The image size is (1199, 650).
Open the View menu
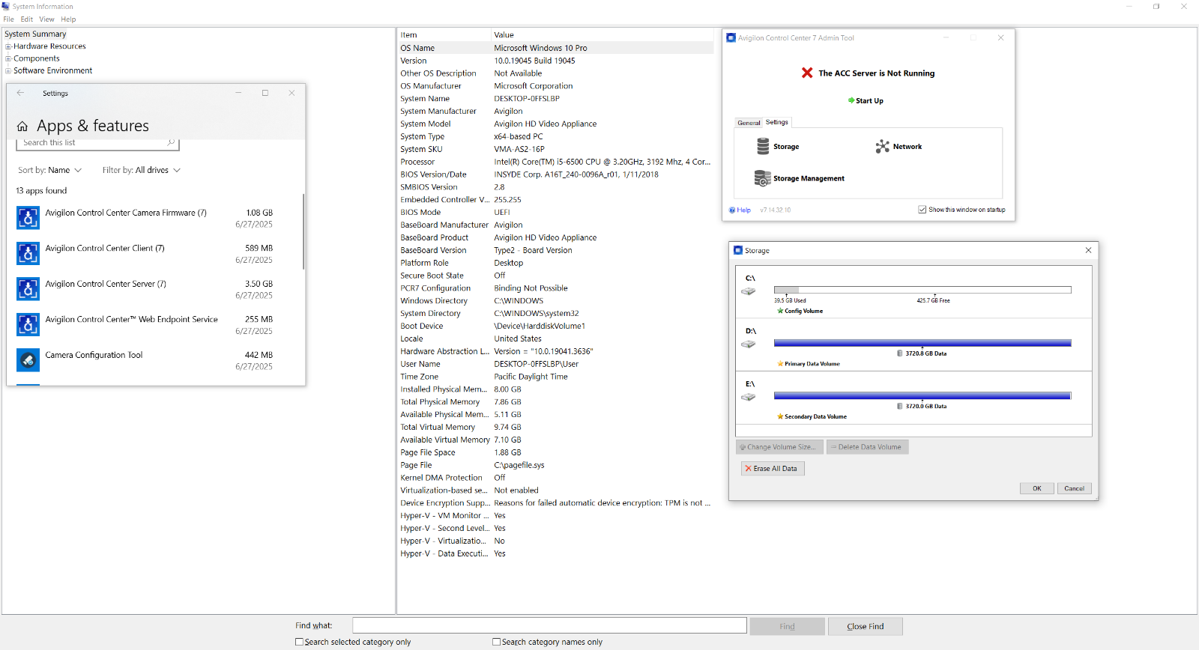pos(46,19)
